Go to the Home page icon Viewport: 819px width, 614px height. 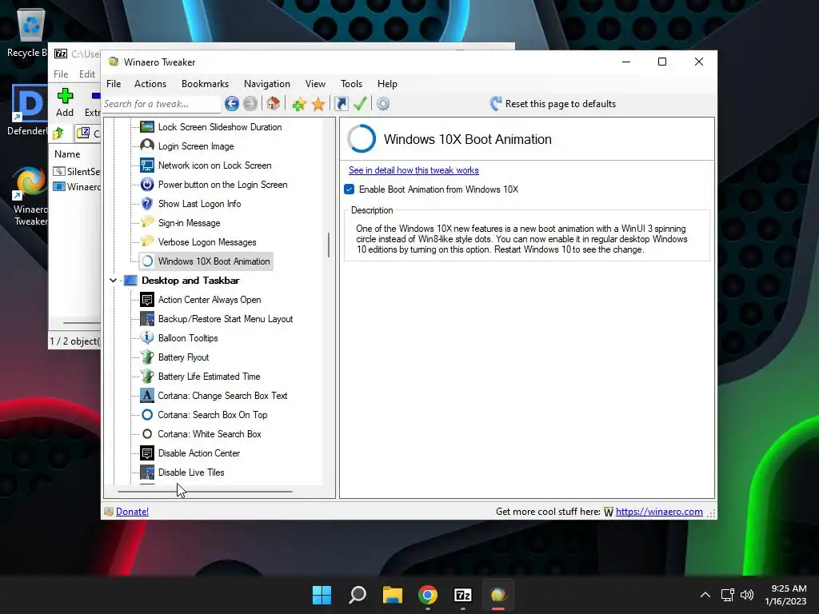point(274,103)
